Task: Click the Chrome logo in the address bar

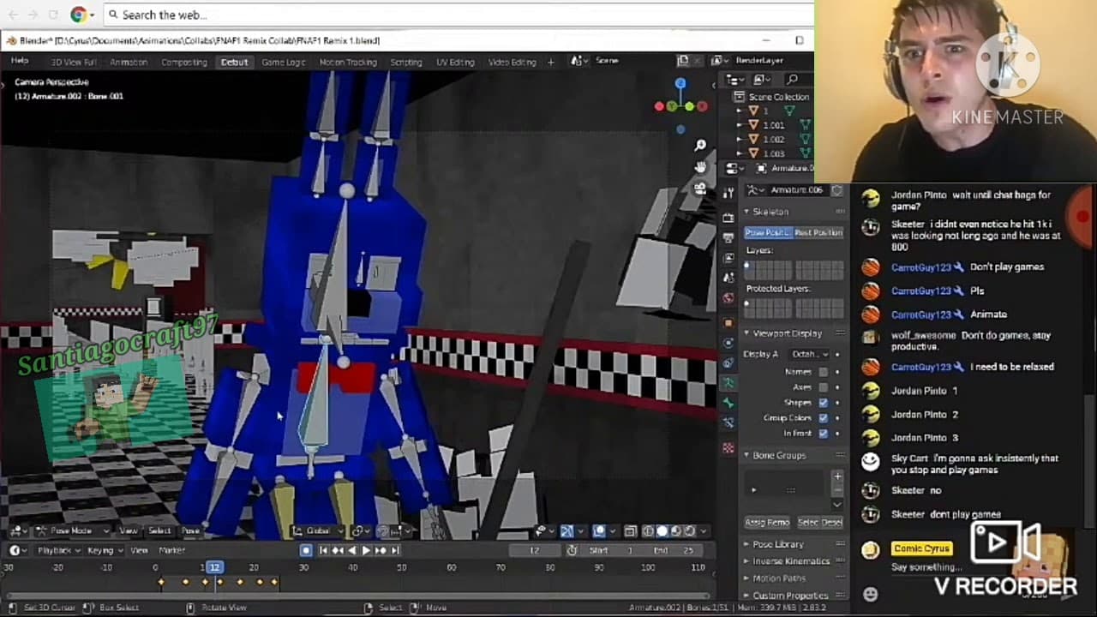Action: click(x=78, y=15)
